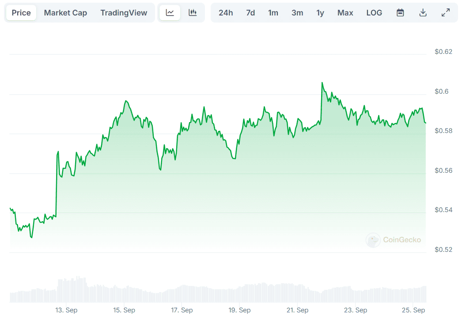This screenshot has width=462, height=323.
Task: Select the line chart view icon
Action: tap(170, 13)
